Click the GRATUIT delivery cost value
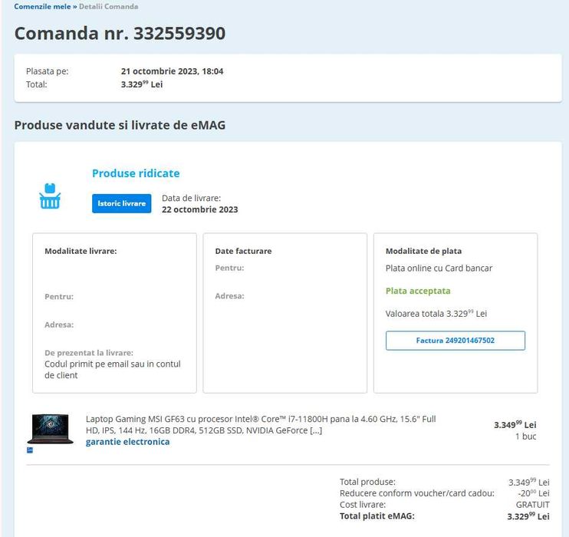The width and height of the screenshot is (569, 537). [x=532, y=505]
